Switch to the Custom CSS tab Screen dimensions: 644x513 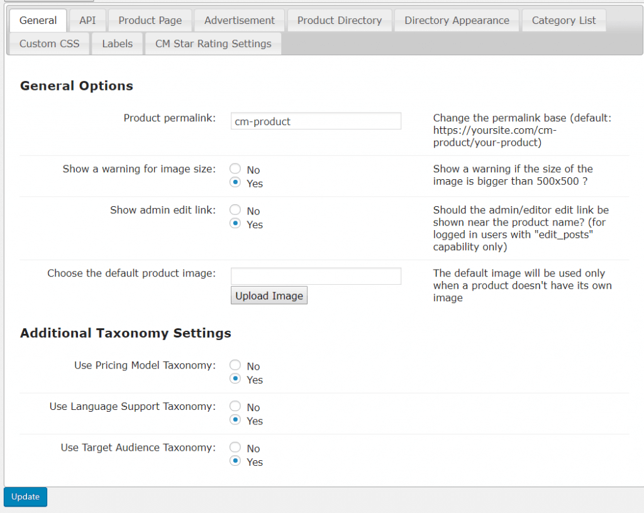pyautogui.click(x=49, y=43)
